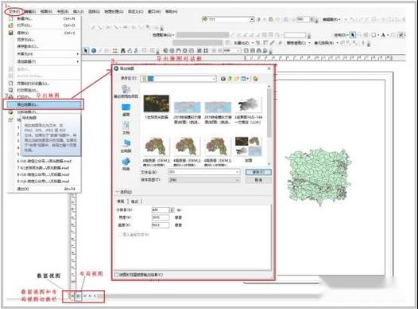
Task: Click the Save button in Export Map dialog
Action: (x=258, y=172)
